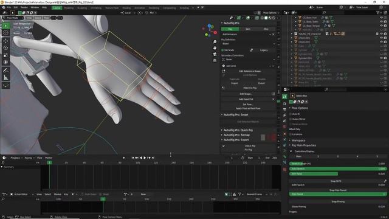Click Apply Pose as Rest Pose button

click(x=247, y=108)
